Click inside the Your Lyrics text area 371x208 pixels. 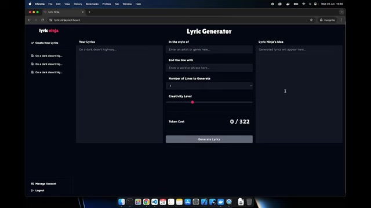coord(119,94)
